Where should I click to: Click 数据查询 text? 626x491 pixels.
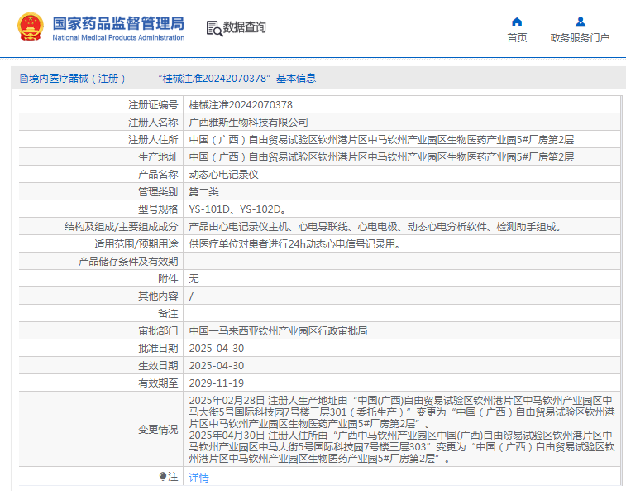coord(244,27)
